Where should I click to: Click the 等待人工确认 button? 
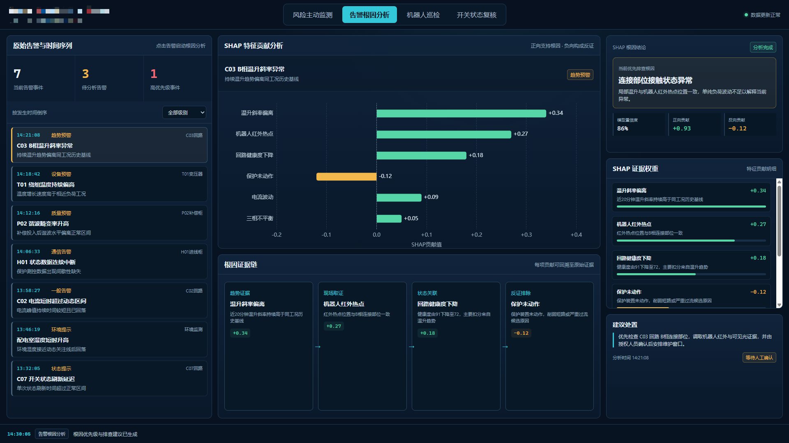(759, 358)
